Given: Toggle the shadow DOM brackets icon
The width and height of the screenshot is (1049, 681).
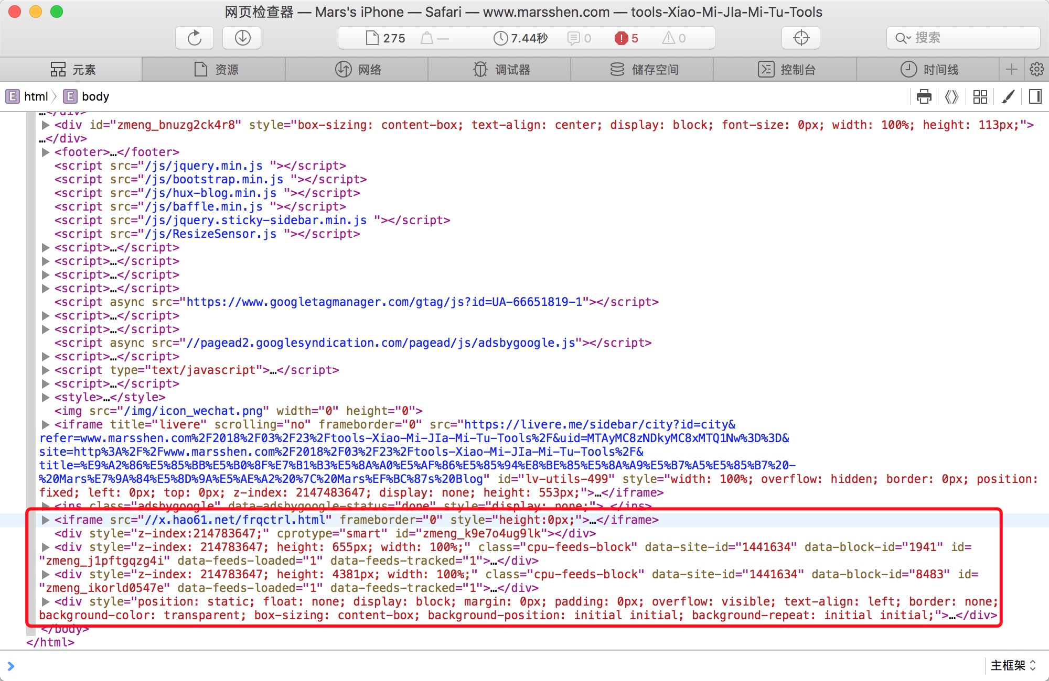Looking at the screenshot, I should click(951, 96).
